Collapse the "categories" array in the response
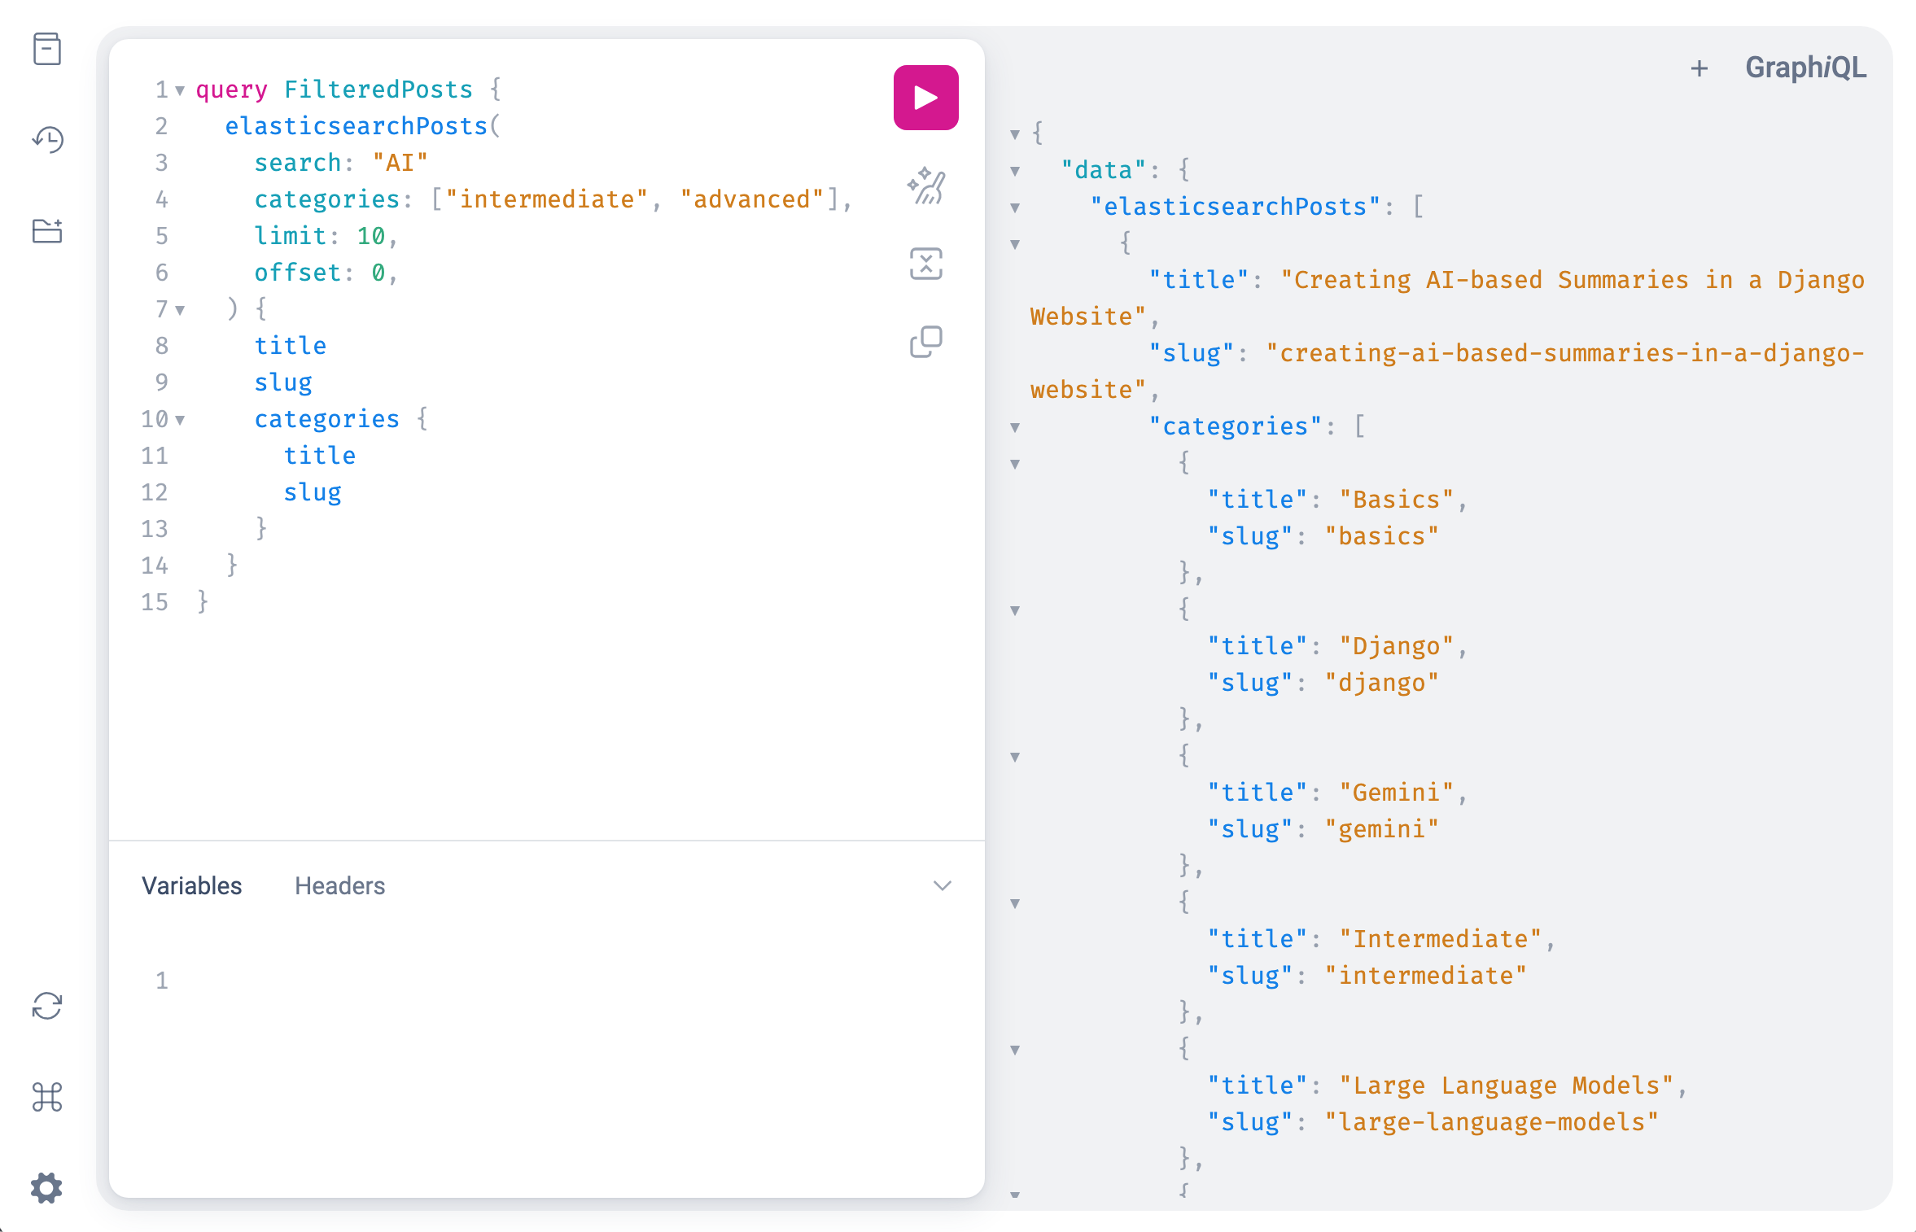Screen dimensions: 1916x1232 click(x=1015, y=427)
